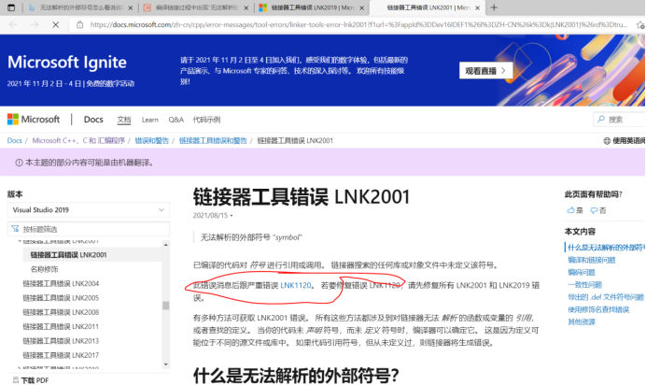Open the Visual Studio 2019 version dropdown
The image size is (646, 385).
tap(89, 210)
